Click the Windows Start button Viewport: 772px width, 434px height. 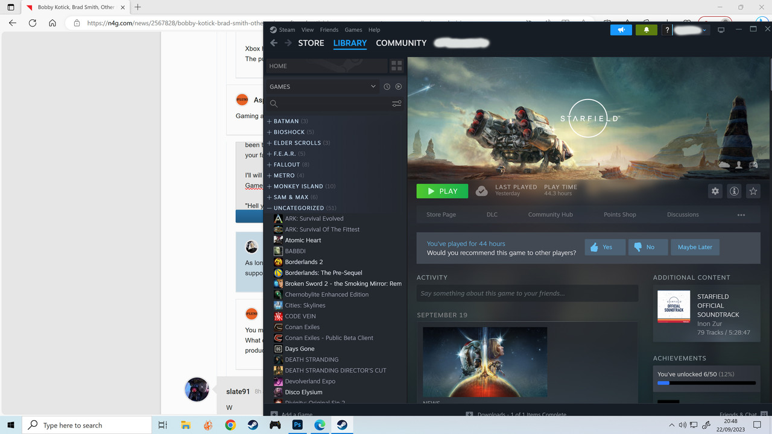click(x=11, y=425)
